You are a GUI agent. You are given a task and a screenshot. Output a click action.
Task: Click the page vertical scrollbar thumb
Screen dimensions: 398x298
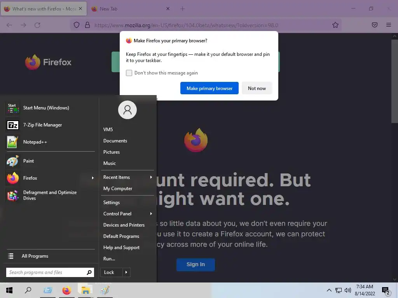(x=394, y=81)
